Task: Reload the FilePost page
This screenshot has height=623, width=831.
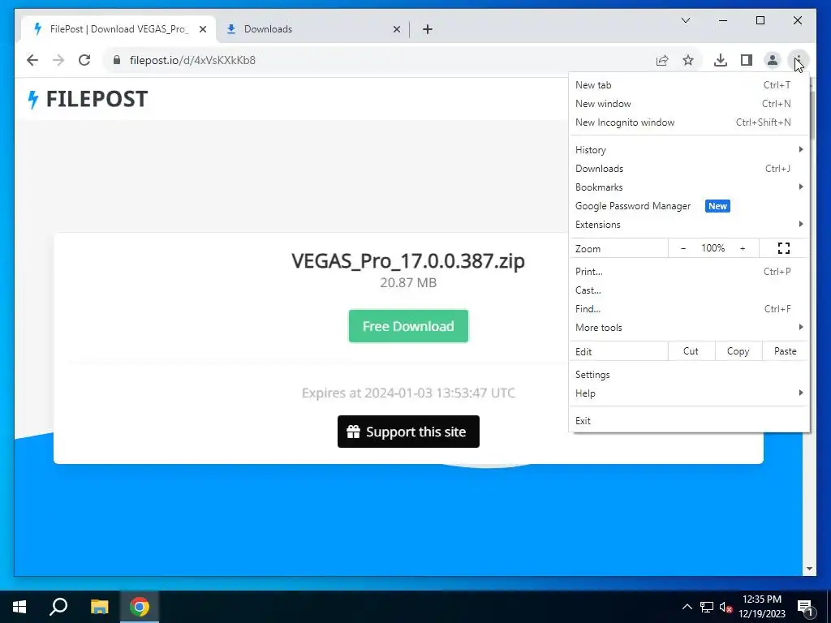Action: [84, 60]
